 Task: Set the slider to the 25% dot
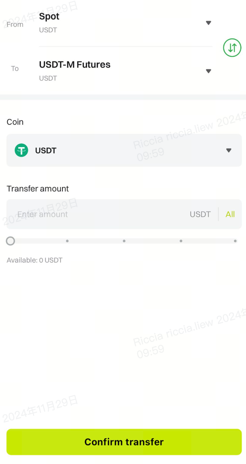[x=67, y=241]
